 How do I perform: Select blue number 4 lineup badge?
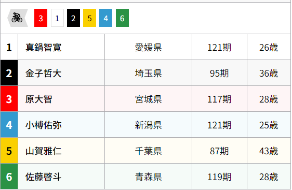click(106, 18)
